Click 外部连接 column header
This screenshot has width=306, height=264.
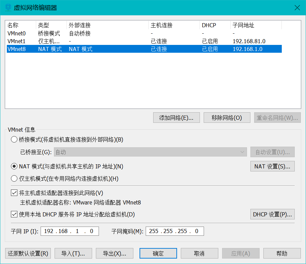tap(107, 25)
